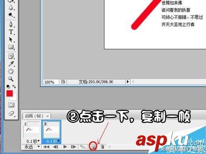Image resolution: width=206 pixels, height=154 pixels.
Task: Toggle Quick Mask mode
Action: coord(11,105)
